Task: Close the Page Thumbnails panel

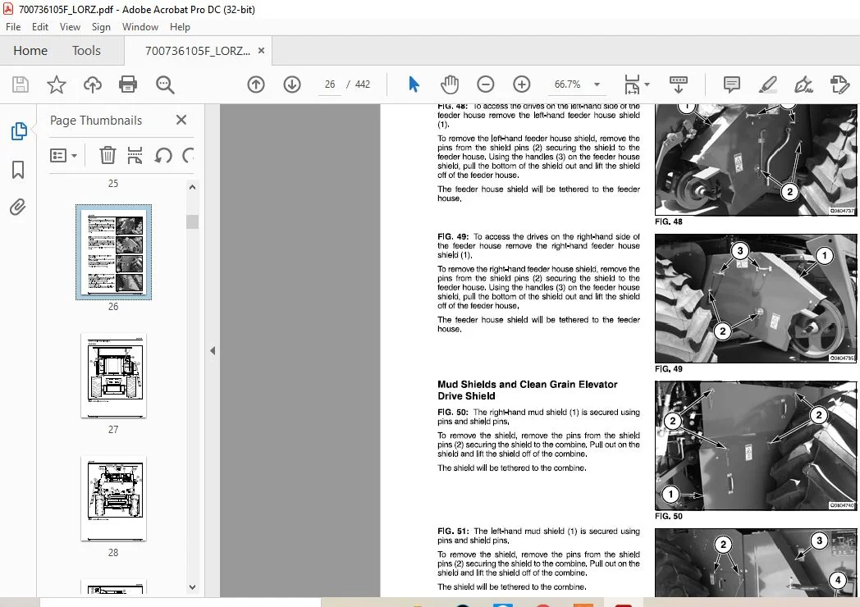Action: (x=181, y=120)
